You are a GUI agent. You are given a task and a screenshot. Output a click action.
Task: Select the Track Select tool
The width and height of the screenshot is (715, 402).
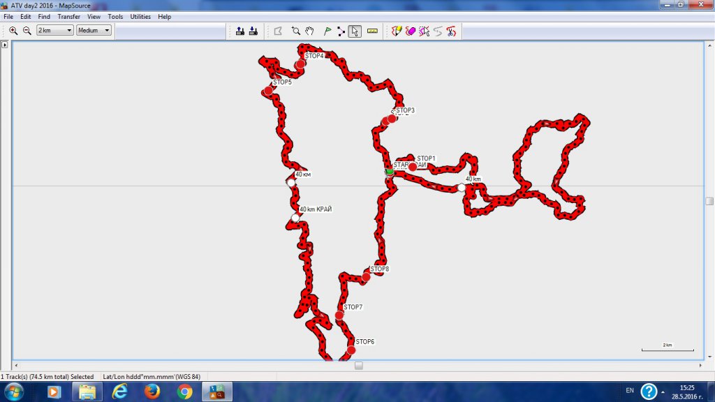424,31
